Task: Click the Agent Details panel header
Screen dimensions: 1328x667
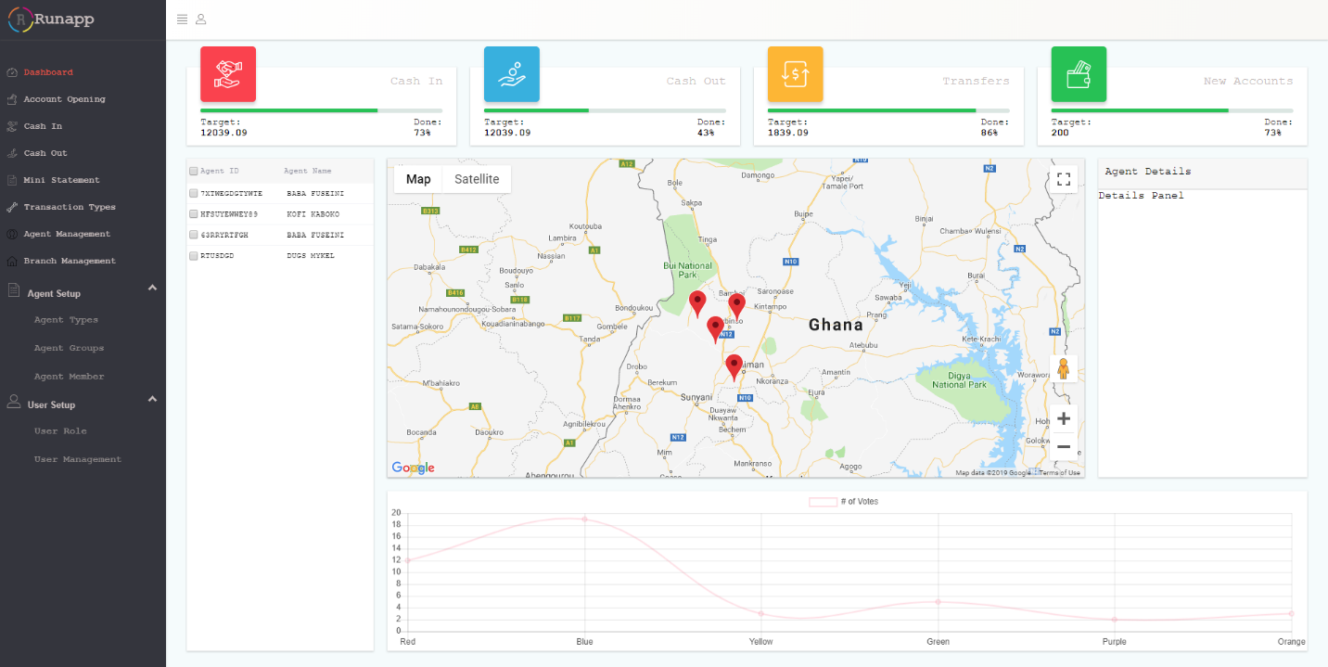Action: click(x=1203, y=173)
